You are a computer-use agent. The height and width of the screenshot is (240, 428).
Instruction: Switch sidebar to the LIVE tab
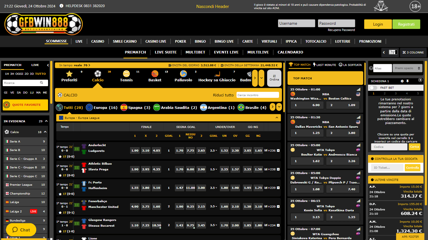pyautogui.click(x=35, y=65)
